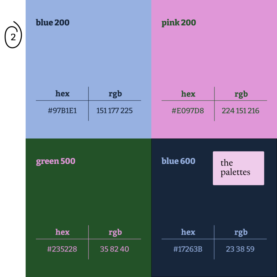The image size is (277, 277).
Task: Select the blue 600 color swatch
Action: tap(214, 208)
